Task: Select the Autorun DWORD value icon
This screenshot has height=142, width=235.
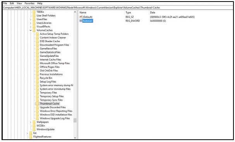Action: pos(81,21)
